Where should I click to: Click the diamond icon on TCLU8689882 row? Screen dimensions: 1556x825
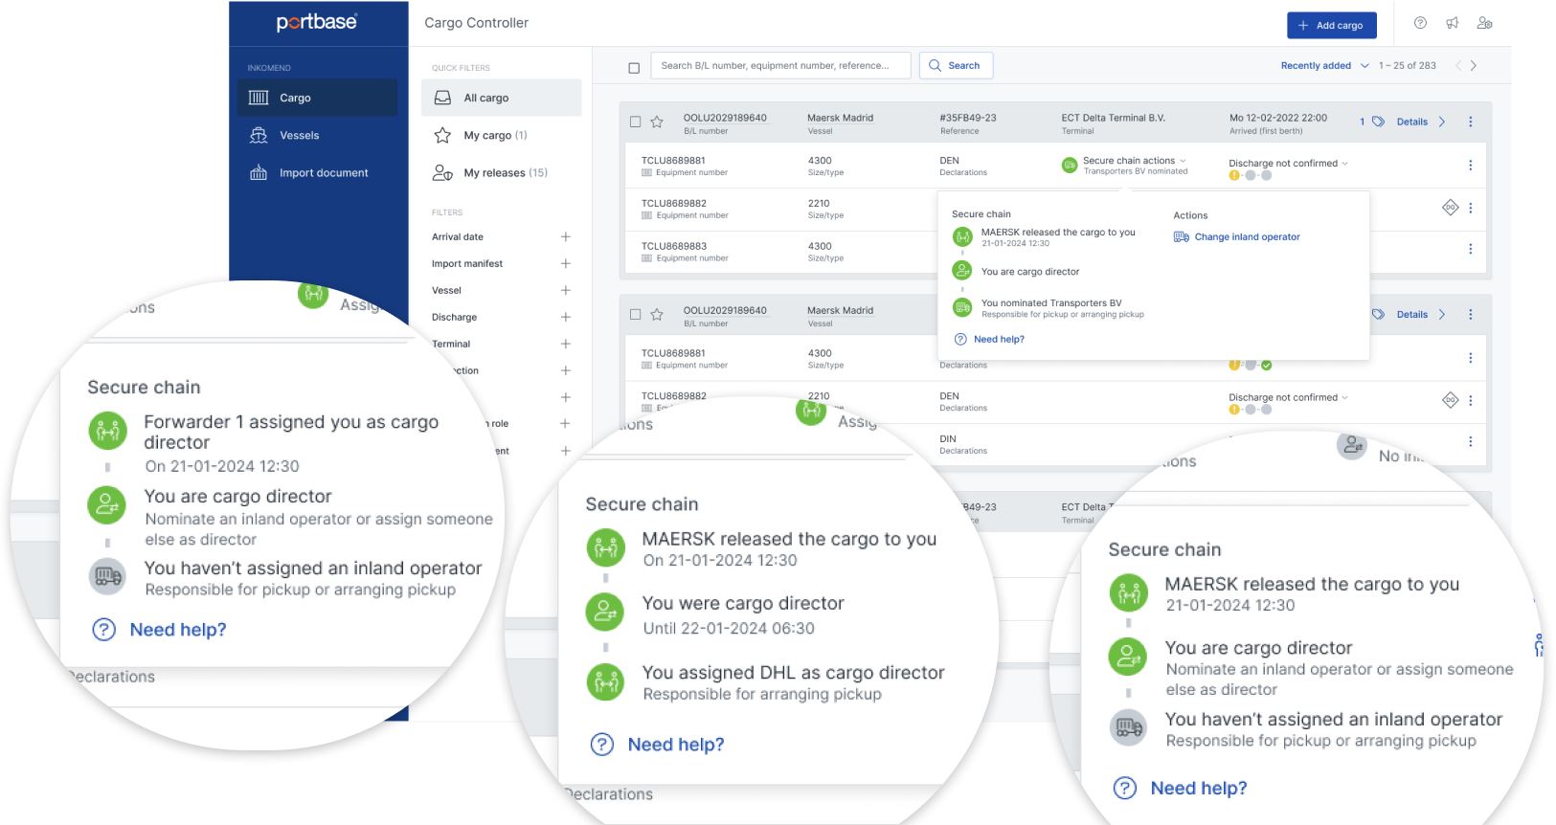1450,208
